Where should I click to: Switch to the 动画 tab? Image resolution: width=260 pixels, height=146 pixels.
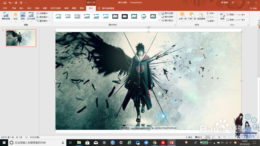point(45,8)
